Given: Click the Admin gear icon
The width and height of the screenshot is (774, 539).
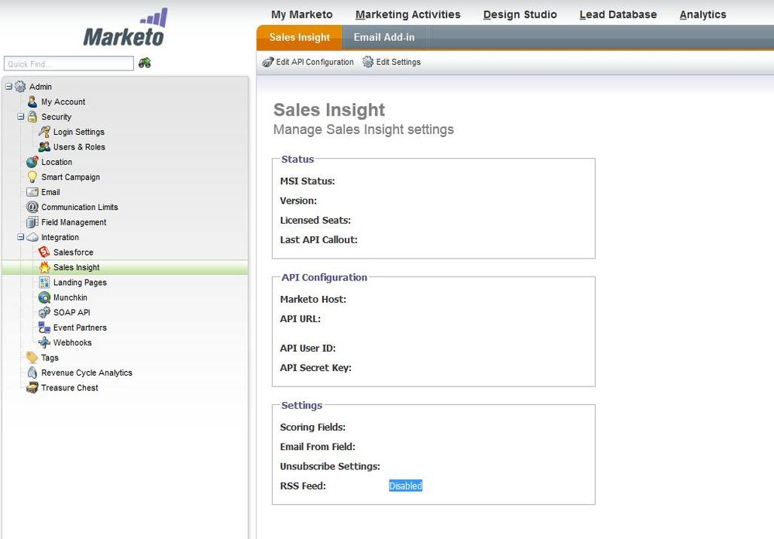Looking at the screenshot, I should click(x=20, y=87).
